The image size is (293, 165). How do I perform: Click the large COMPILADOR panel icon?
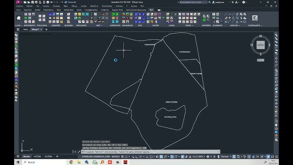[x=255, y=18]
